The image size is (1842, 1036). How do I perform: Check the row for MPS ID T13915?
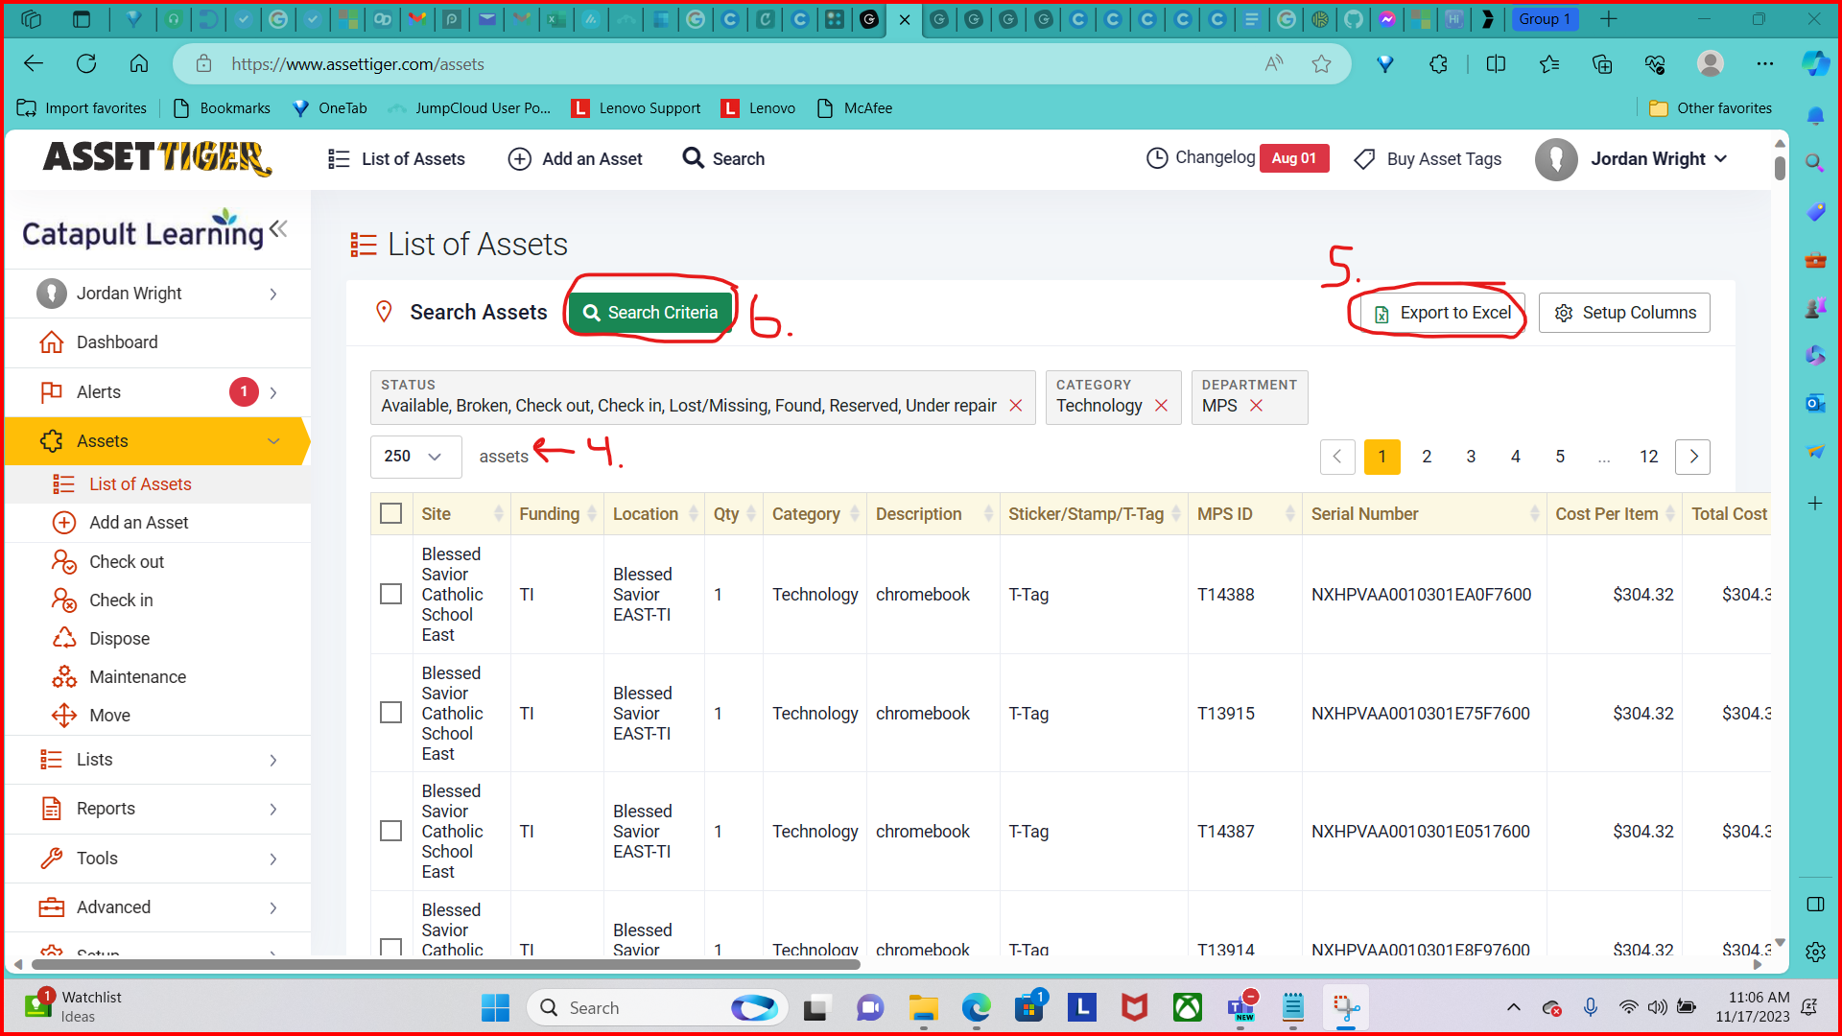(x=391, y=713)
